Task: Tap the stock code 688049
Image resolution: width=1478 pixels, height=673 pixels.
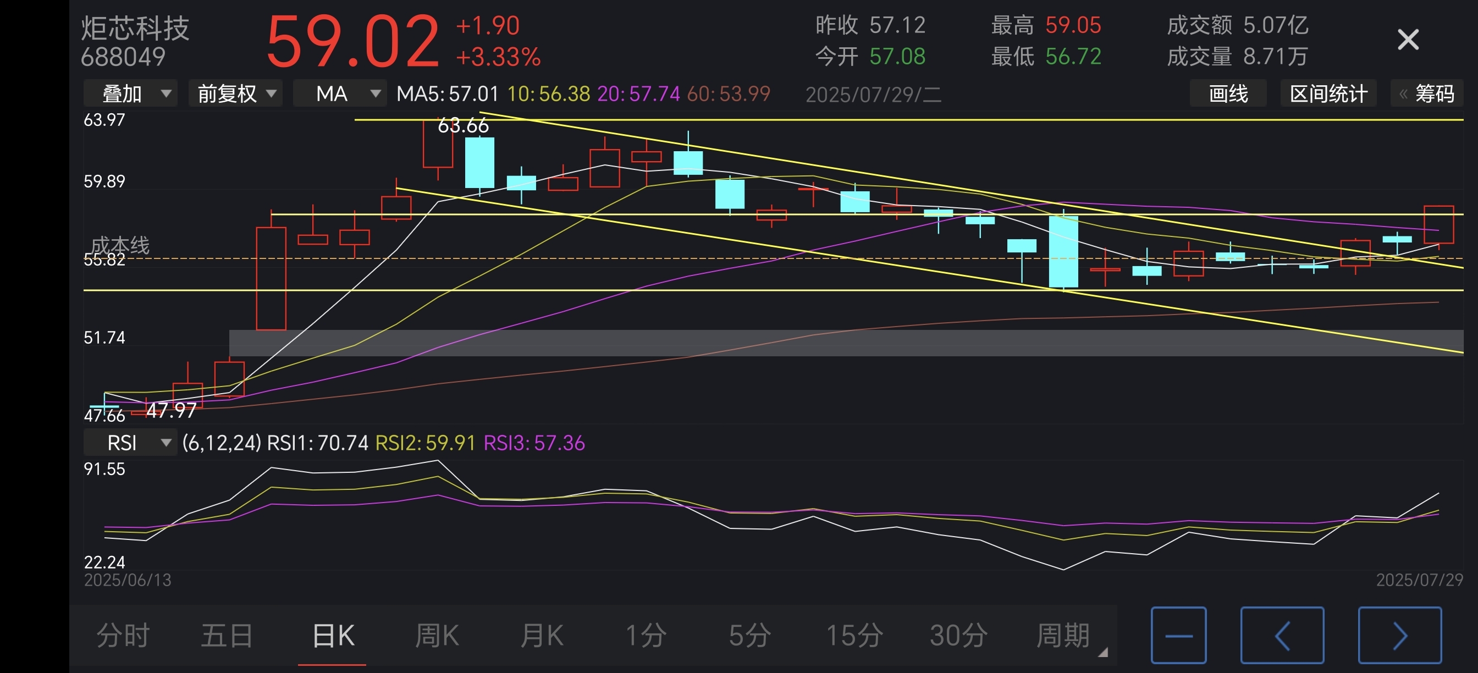Action: [123, 57]
